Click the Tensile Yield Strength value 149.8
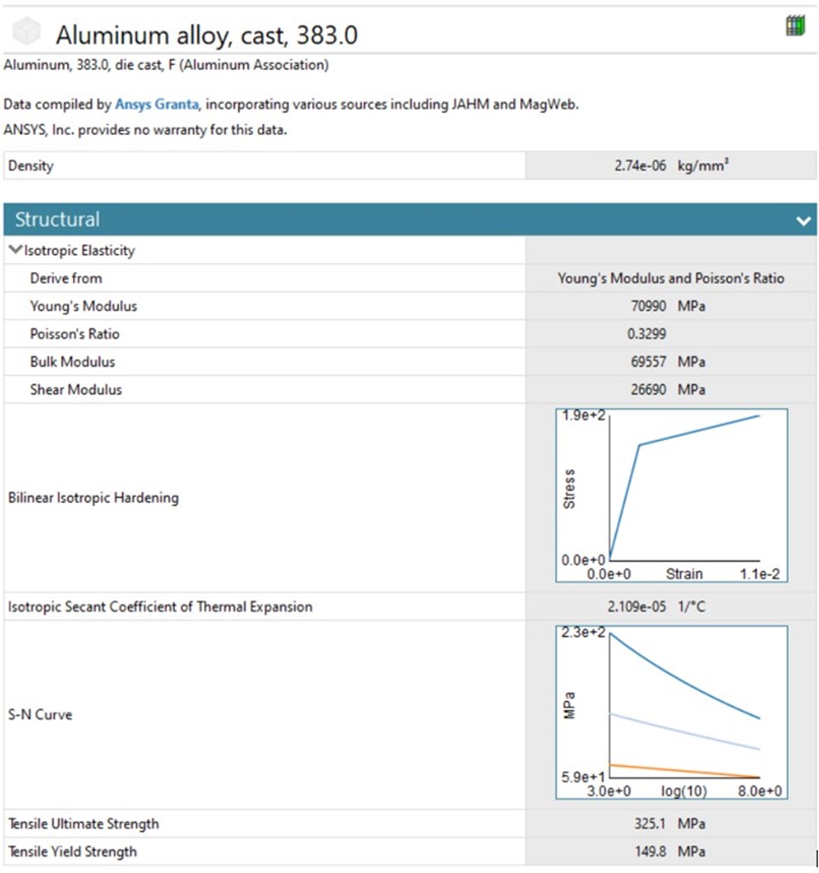Viewport: 819px width, 873px height. point(649,852)
